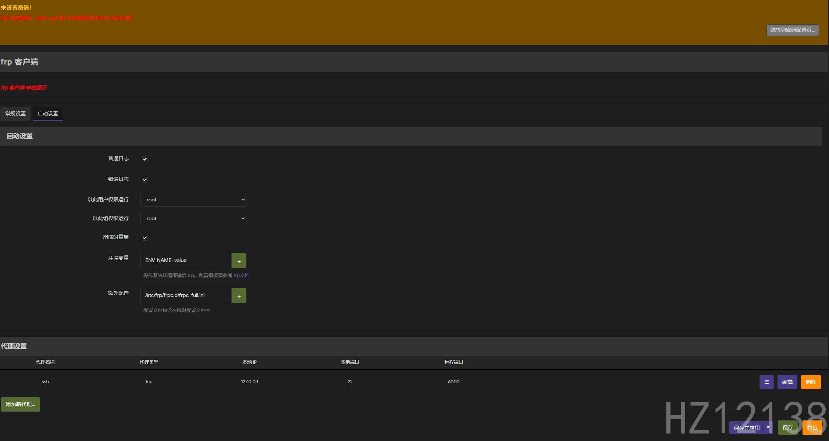Click the 保存并应用 button

coord(746,427)
